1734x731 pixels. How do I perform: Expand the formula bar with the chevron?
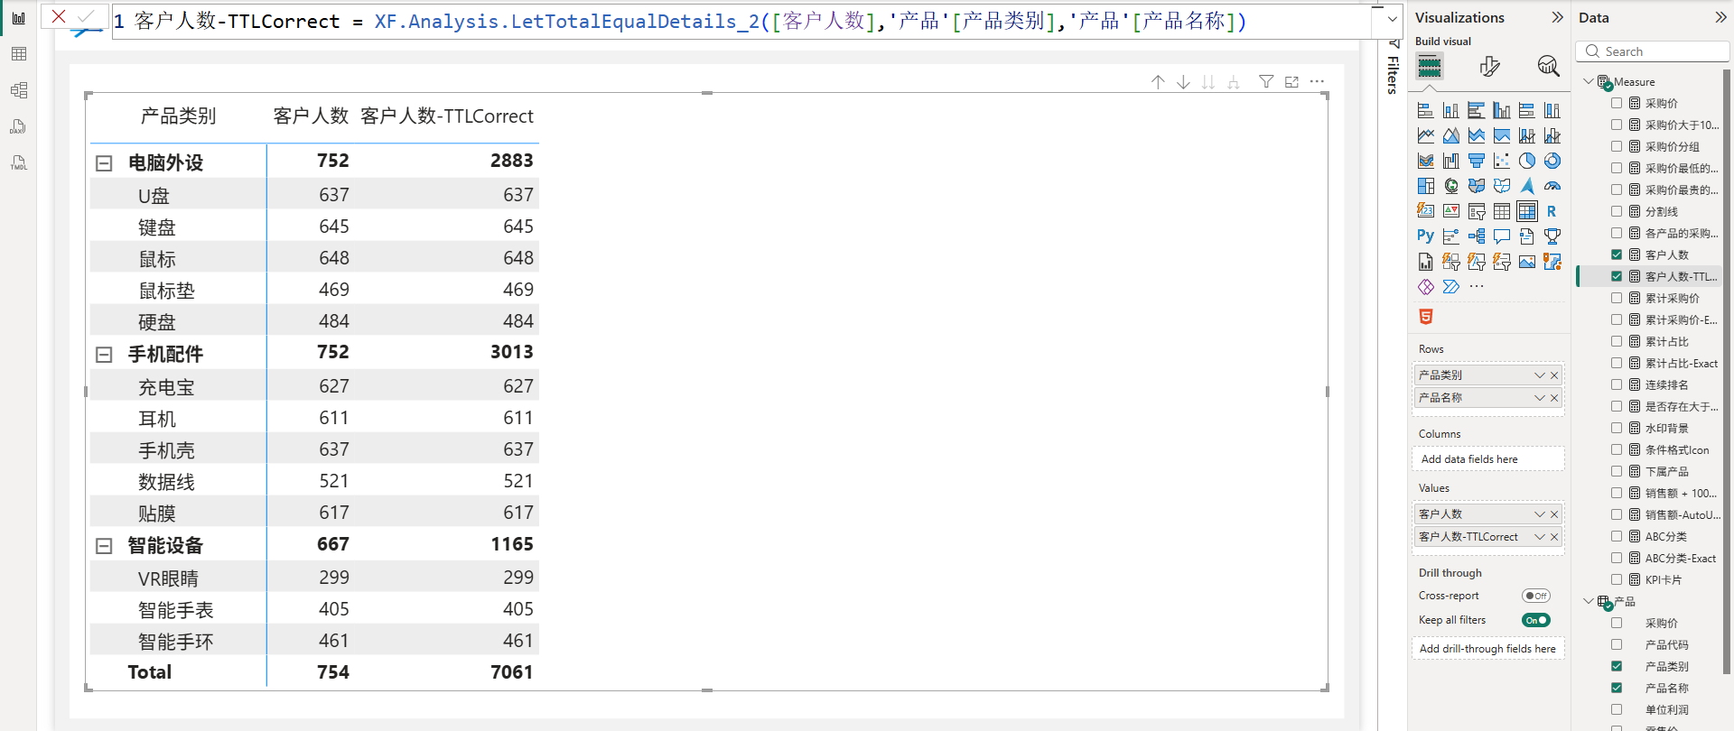tap(1392, 19)
